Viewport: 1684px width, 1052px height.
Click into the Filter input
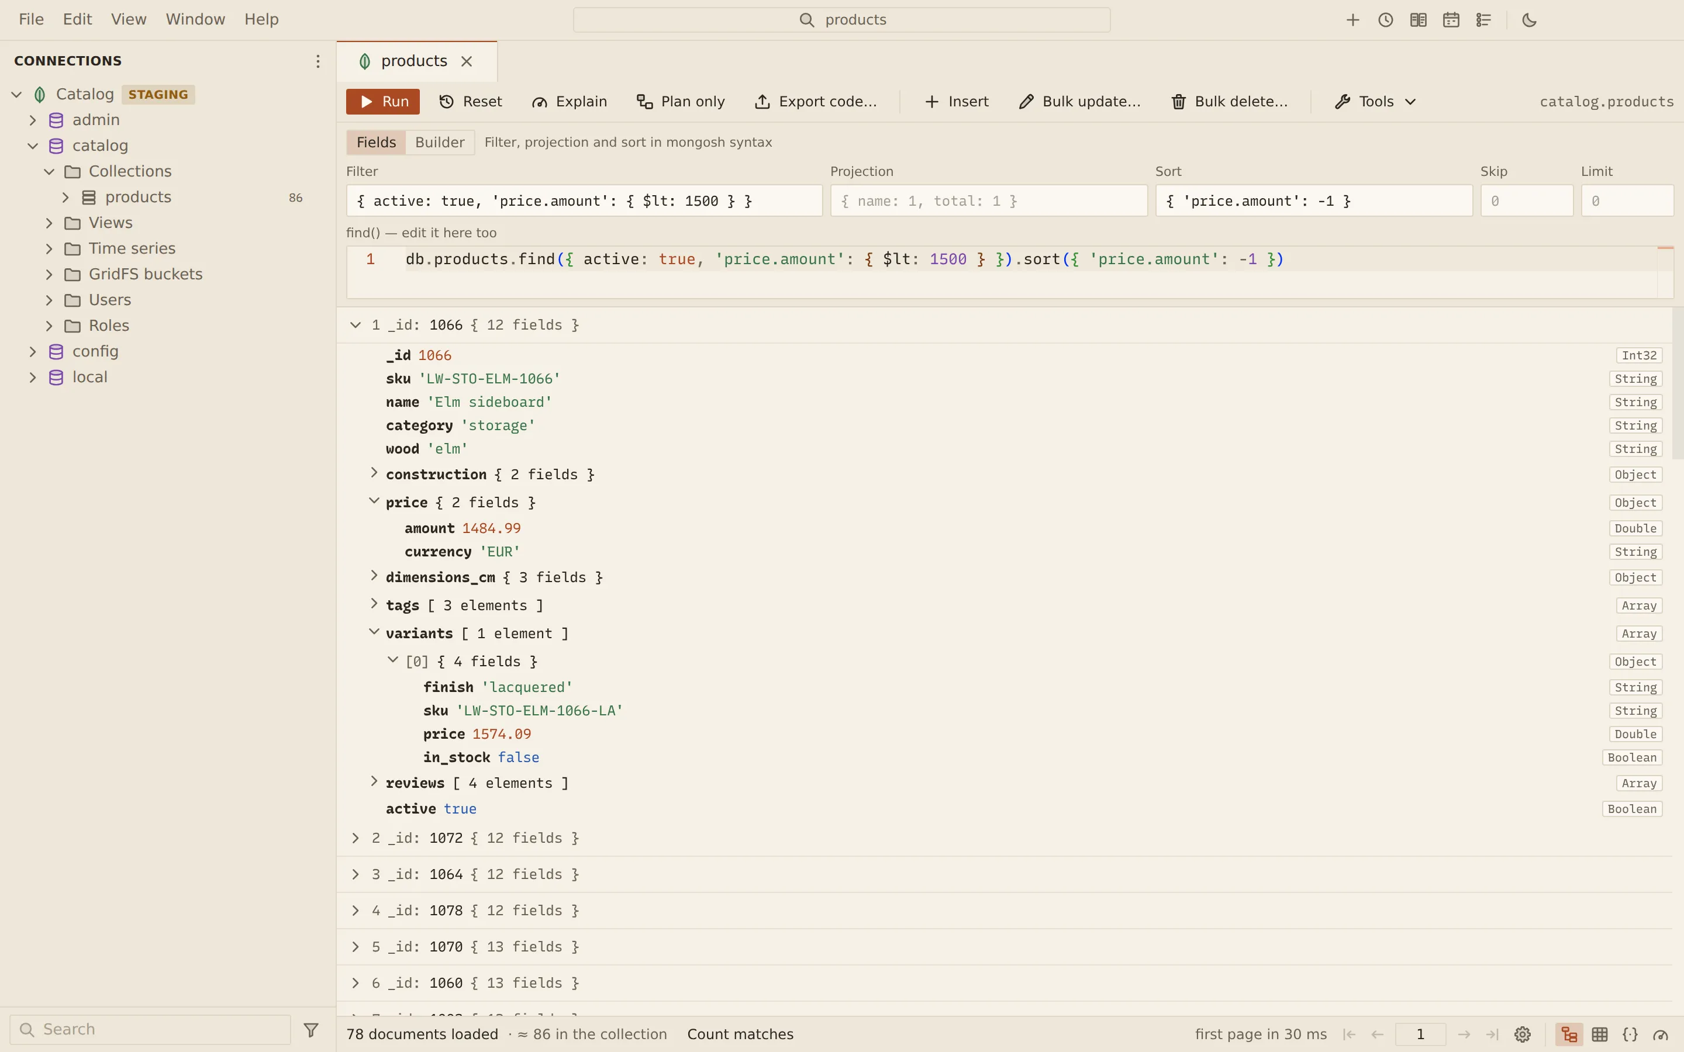585,201
